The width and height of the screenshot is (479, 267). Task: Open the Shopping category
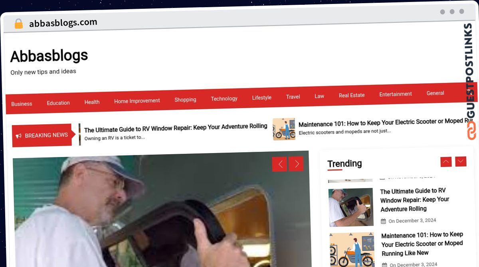185,100
